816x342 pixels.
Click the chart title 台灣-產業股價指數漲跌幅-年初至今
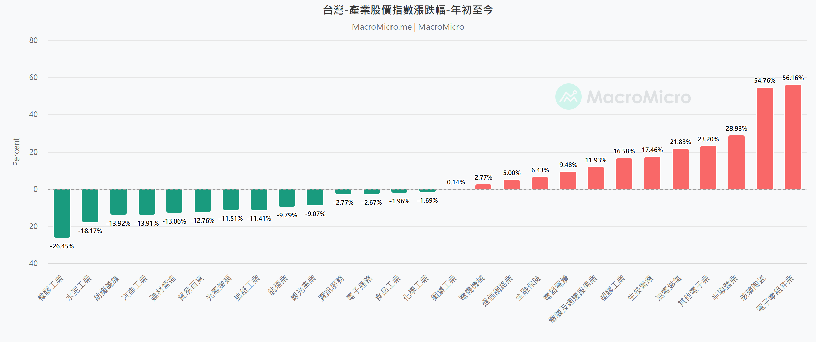[x=408, y=10]
